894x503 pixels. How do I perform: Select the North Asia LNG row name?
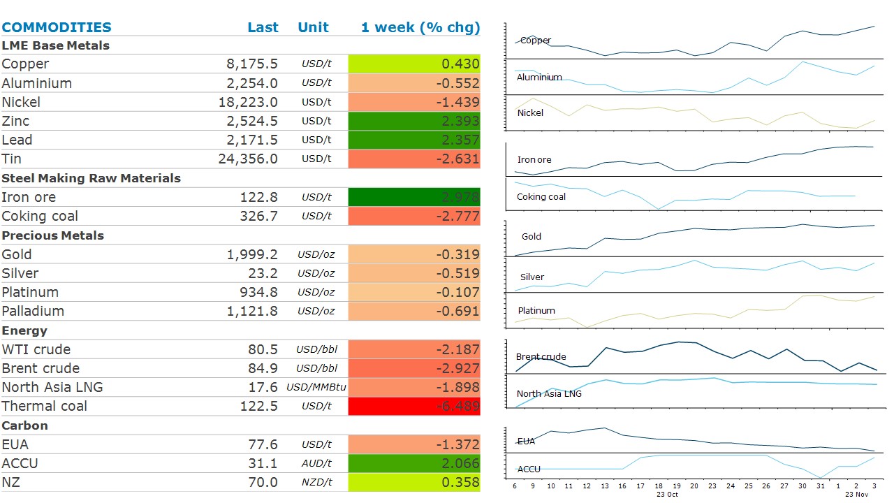53,387
